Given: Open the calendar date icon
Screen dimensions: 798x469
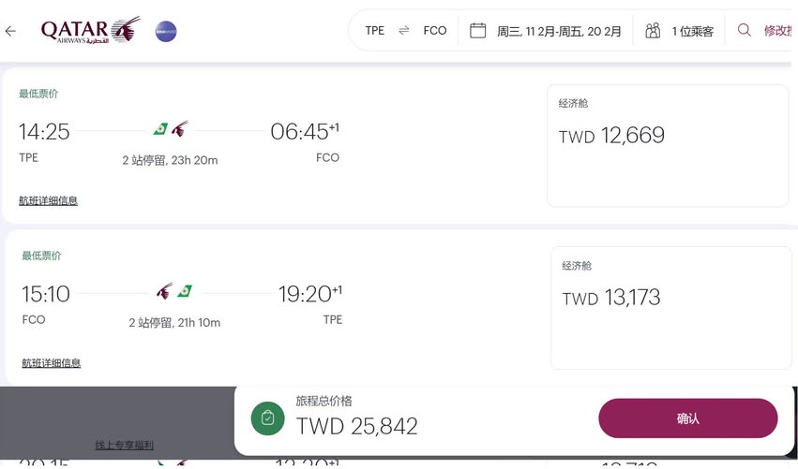Looking at the screenshot, I should (478, 31).
